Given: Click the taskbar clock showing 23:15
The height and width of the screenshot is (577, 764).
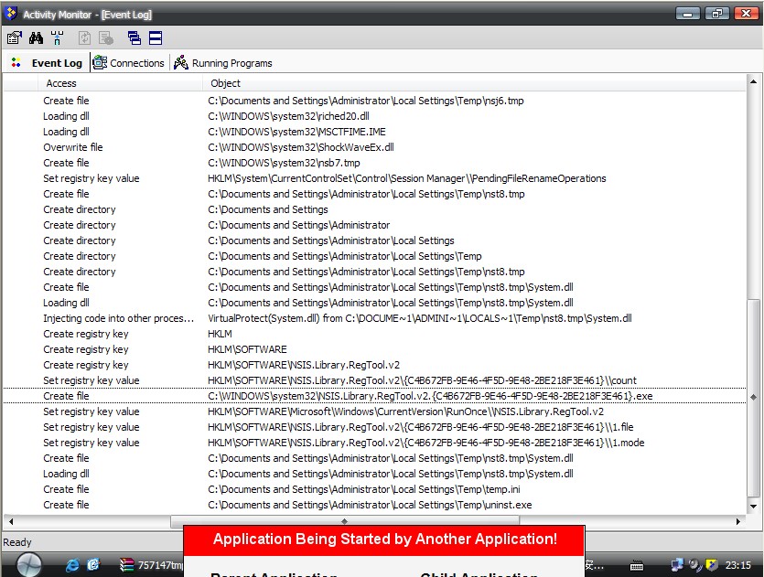Looking at the screenshot, I should tap(737, 565).
